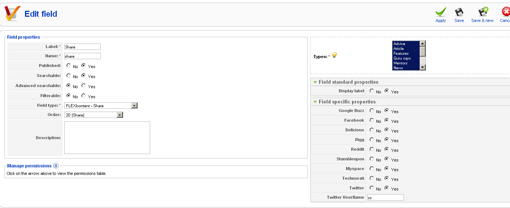Click the Apply checkmark icon

click(441, 12)
